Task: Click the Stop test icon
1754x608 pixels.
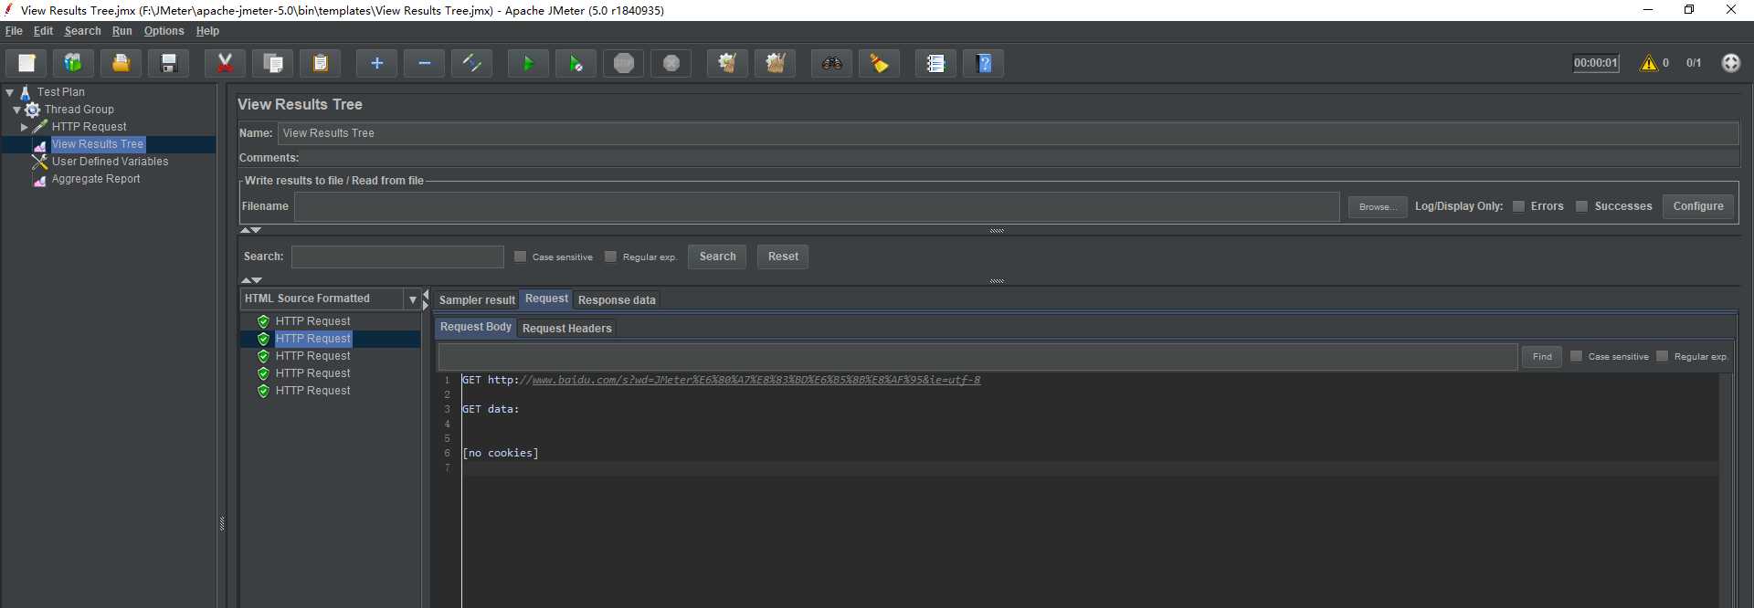Action: (623, 63)
